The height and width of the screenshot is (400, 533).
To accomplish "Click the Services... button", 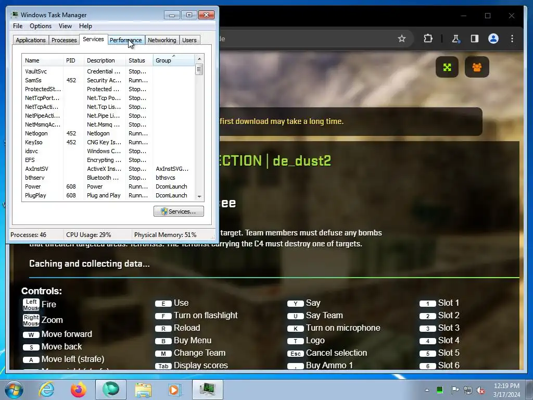I will tap(179, 211).
